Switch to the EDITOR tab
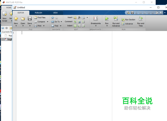Screen dimensions: 167x121 click(x=21, y=13)
